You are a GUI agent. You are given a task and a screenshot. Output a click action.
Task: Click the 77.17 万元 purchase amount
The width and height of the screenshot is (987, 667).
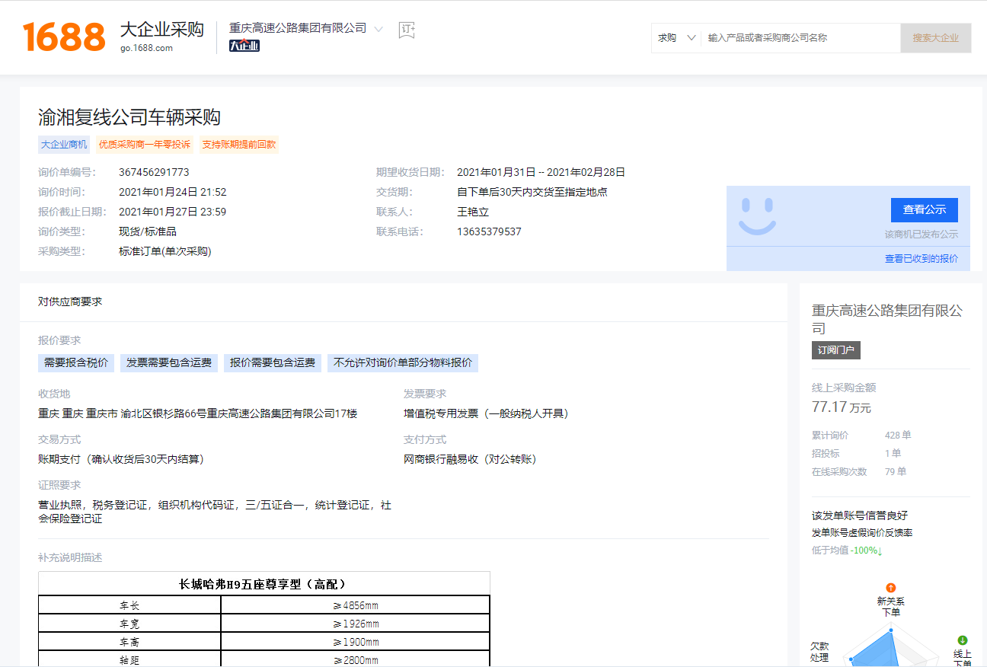[842, 407]
